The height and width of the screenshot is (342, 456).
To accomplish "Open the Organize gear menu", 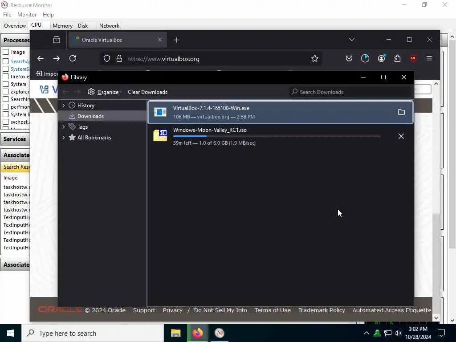I will click(105, 92).
